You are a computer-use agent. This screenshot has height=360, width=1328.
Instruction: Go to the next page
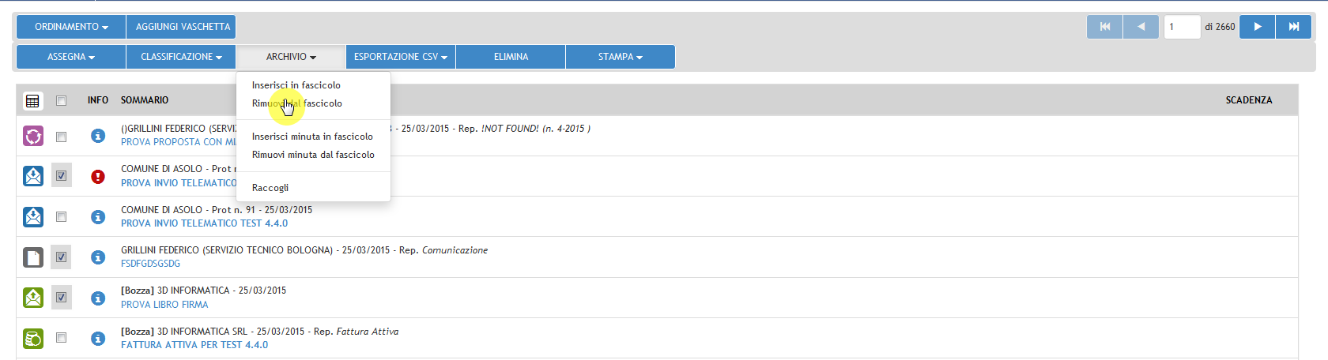click(x=1257, y=27)
